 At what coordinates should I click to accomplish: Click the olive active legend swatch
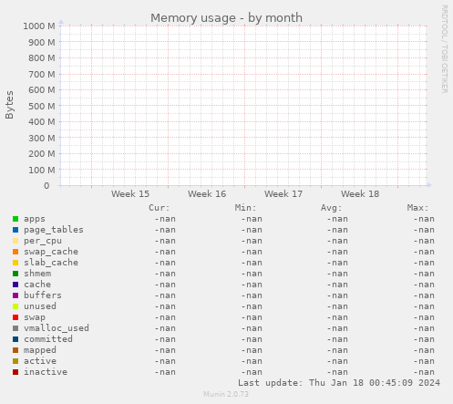coord(15,361)
